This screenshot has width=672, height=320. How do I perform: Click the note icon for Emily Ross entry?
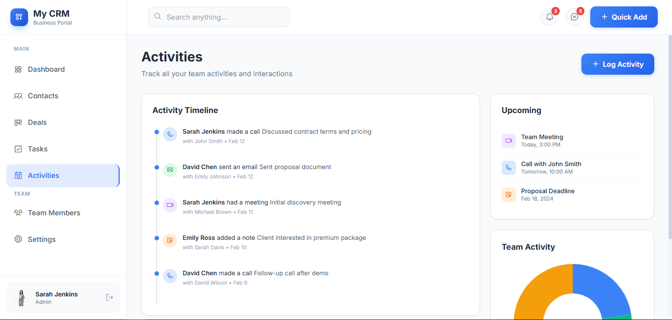170,241
